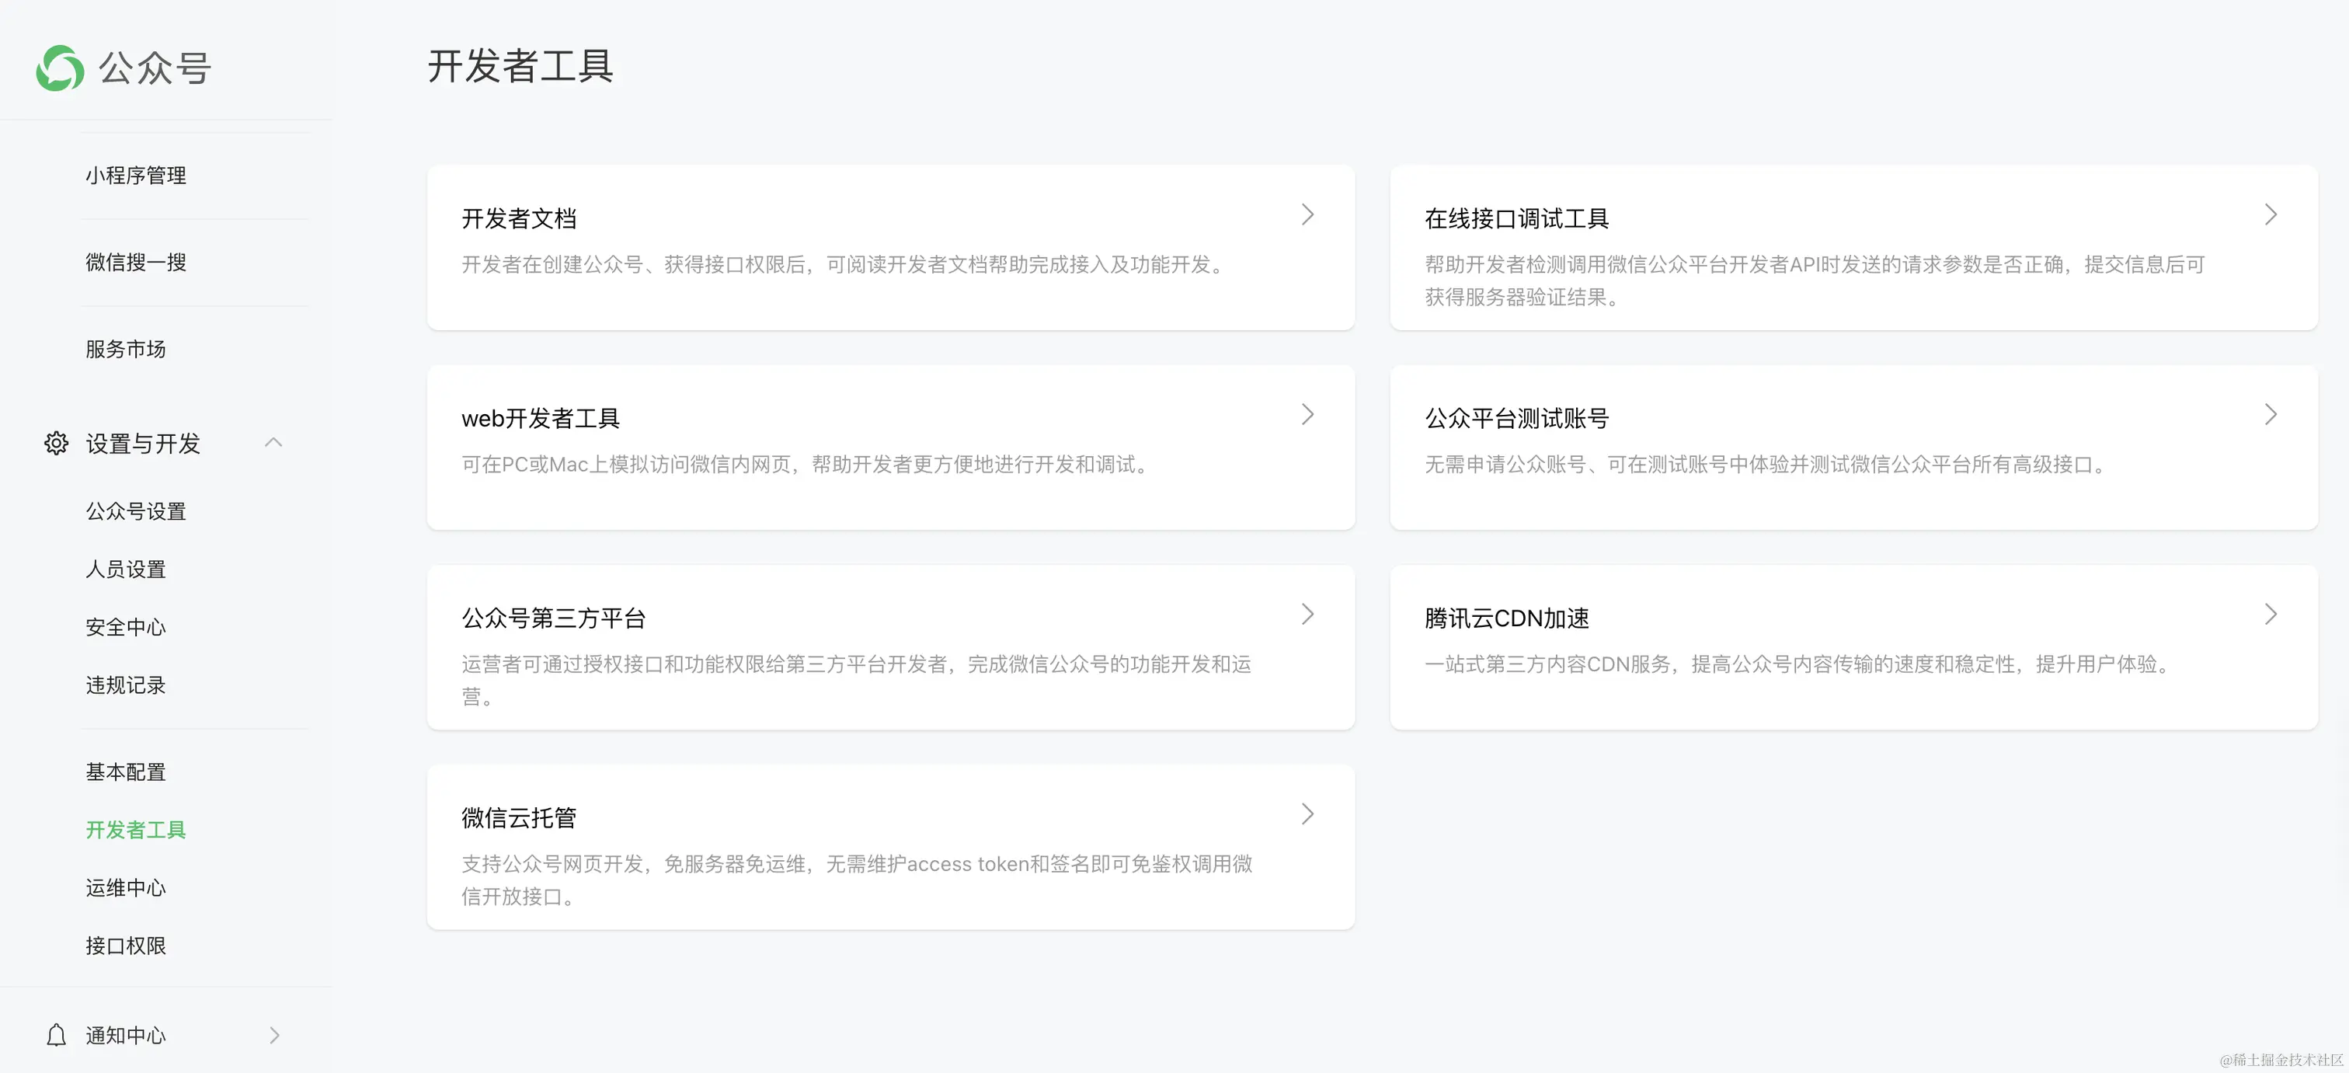
Task: Click the arrow icon on 微信云托管 card
Action: pos(1307,813)
